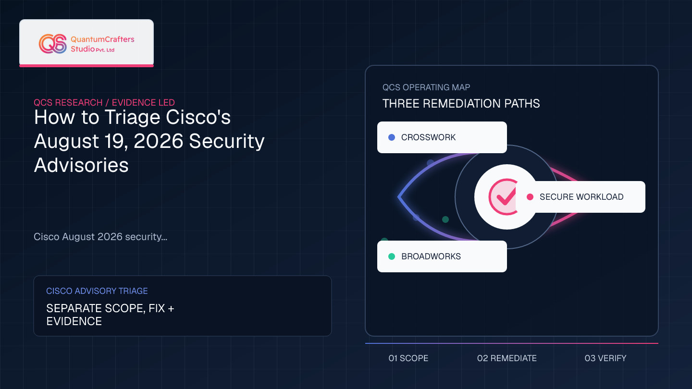Click the BROADWORKS label card
692x389 pixels.
tap(442, 256)
